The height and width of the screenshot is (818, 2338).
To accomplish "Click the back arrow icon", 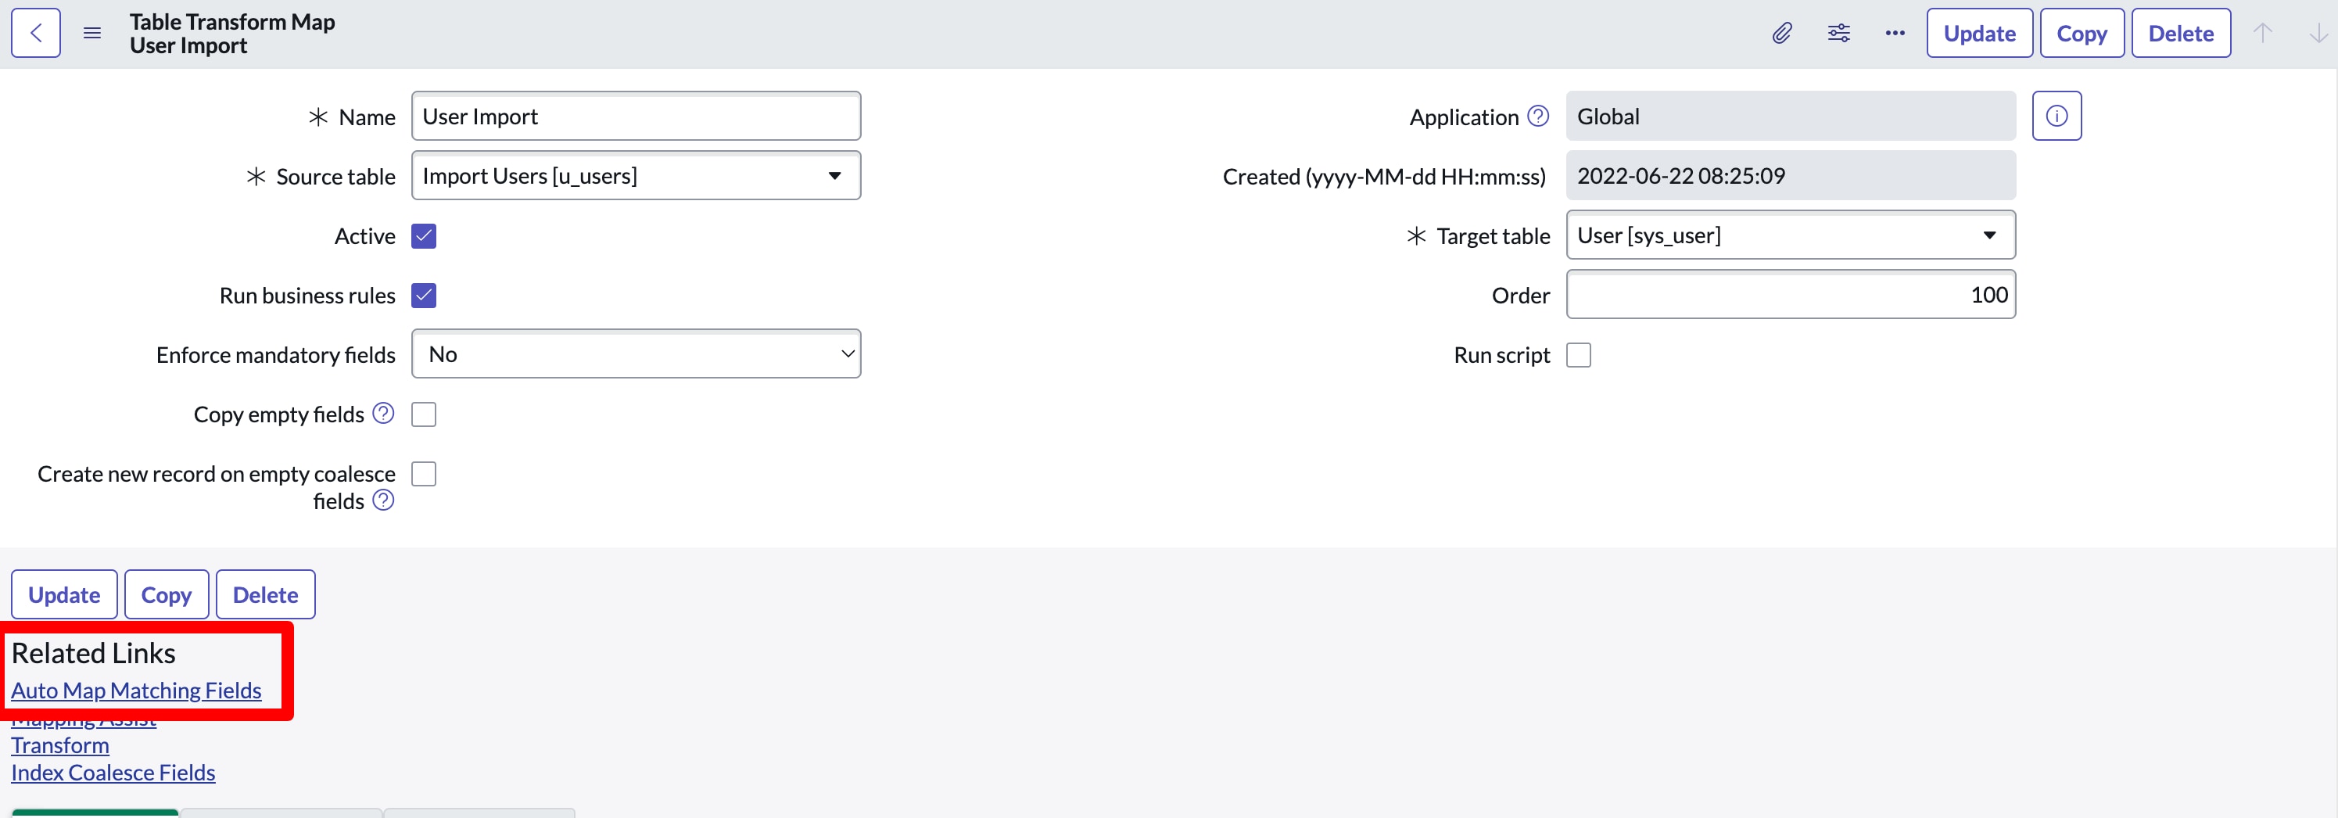I will coord(36,34).
